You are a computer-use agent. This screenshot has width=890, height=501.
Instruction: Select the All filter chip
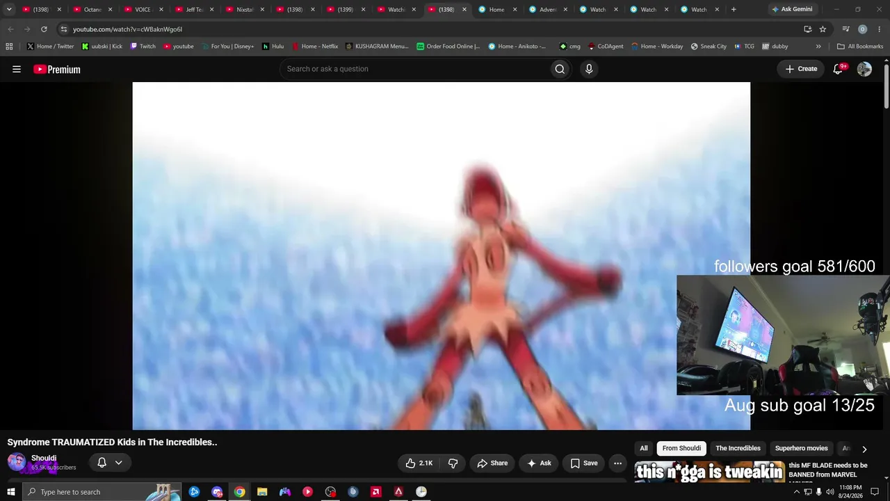click(644, 449)
